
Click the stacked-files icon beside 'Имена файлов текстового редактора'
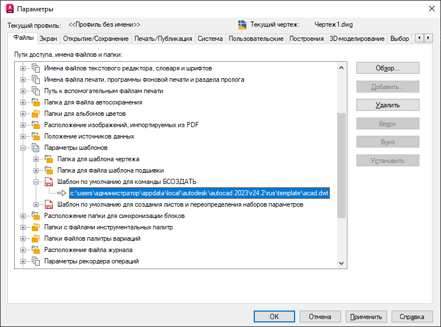(36, 68)
